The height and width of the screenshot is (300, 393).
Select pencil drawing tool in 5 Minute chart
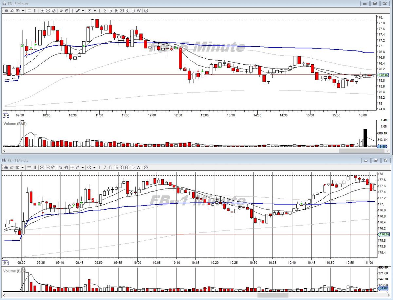point(78,10)
